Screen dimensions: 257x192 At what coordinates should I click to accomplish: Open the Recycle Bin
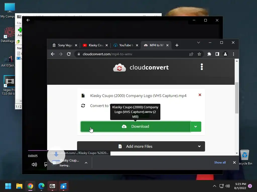tap(245, 157)
